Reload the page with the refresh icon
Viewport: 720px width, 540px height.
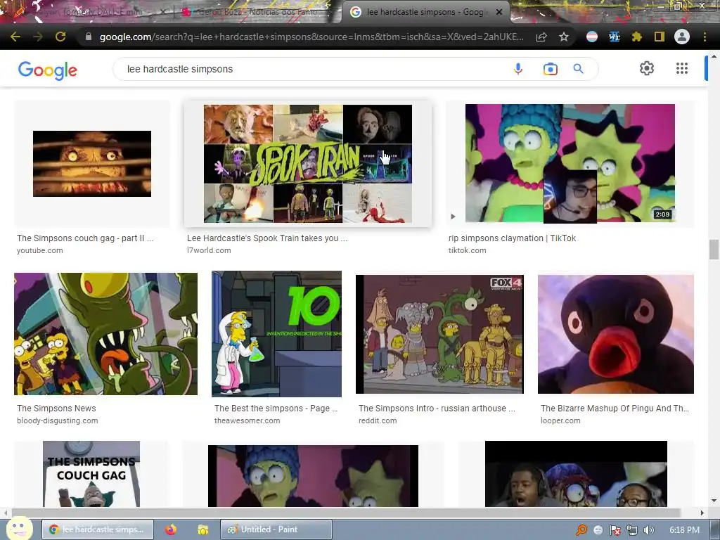click(x=60, y=37)
